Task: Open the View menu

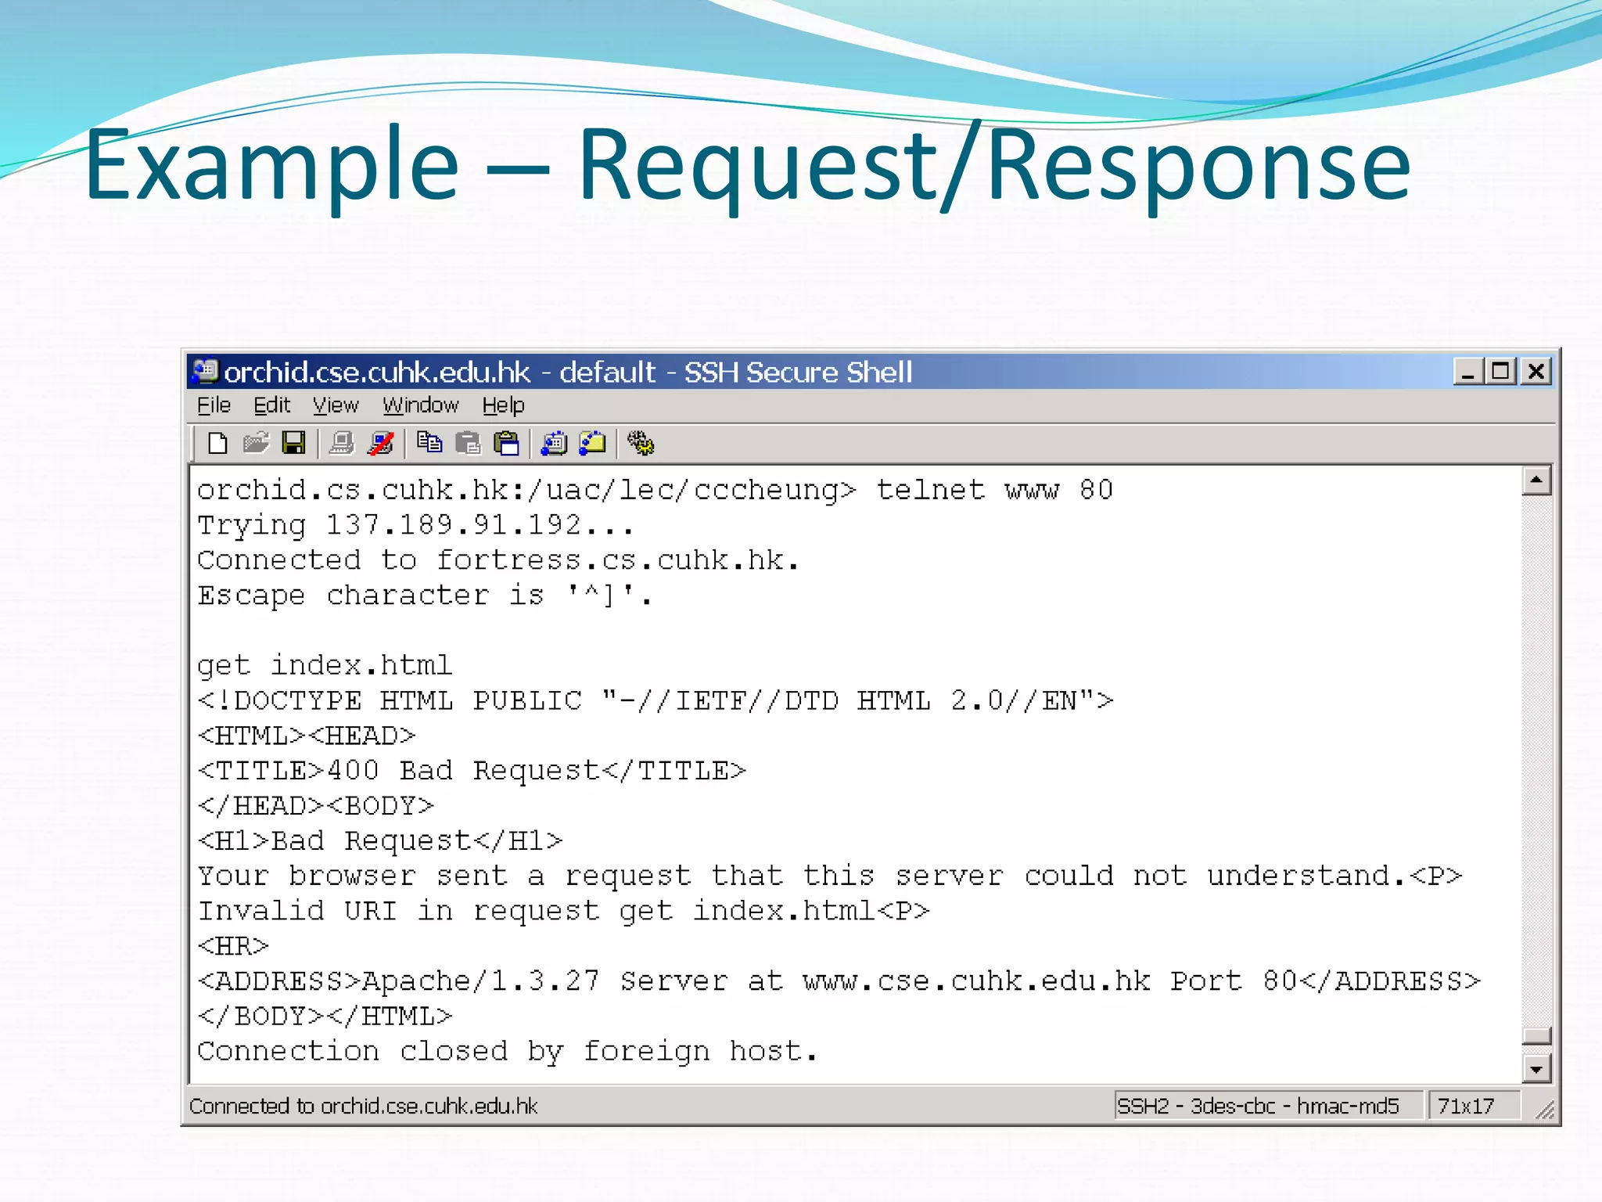Action: pos(336,405)
